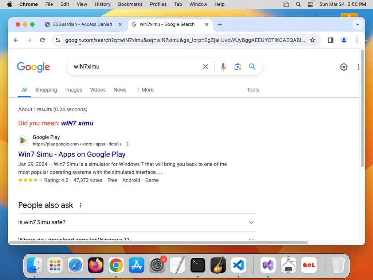
Task: Click the play.google.com result URL
Action: 77,144
